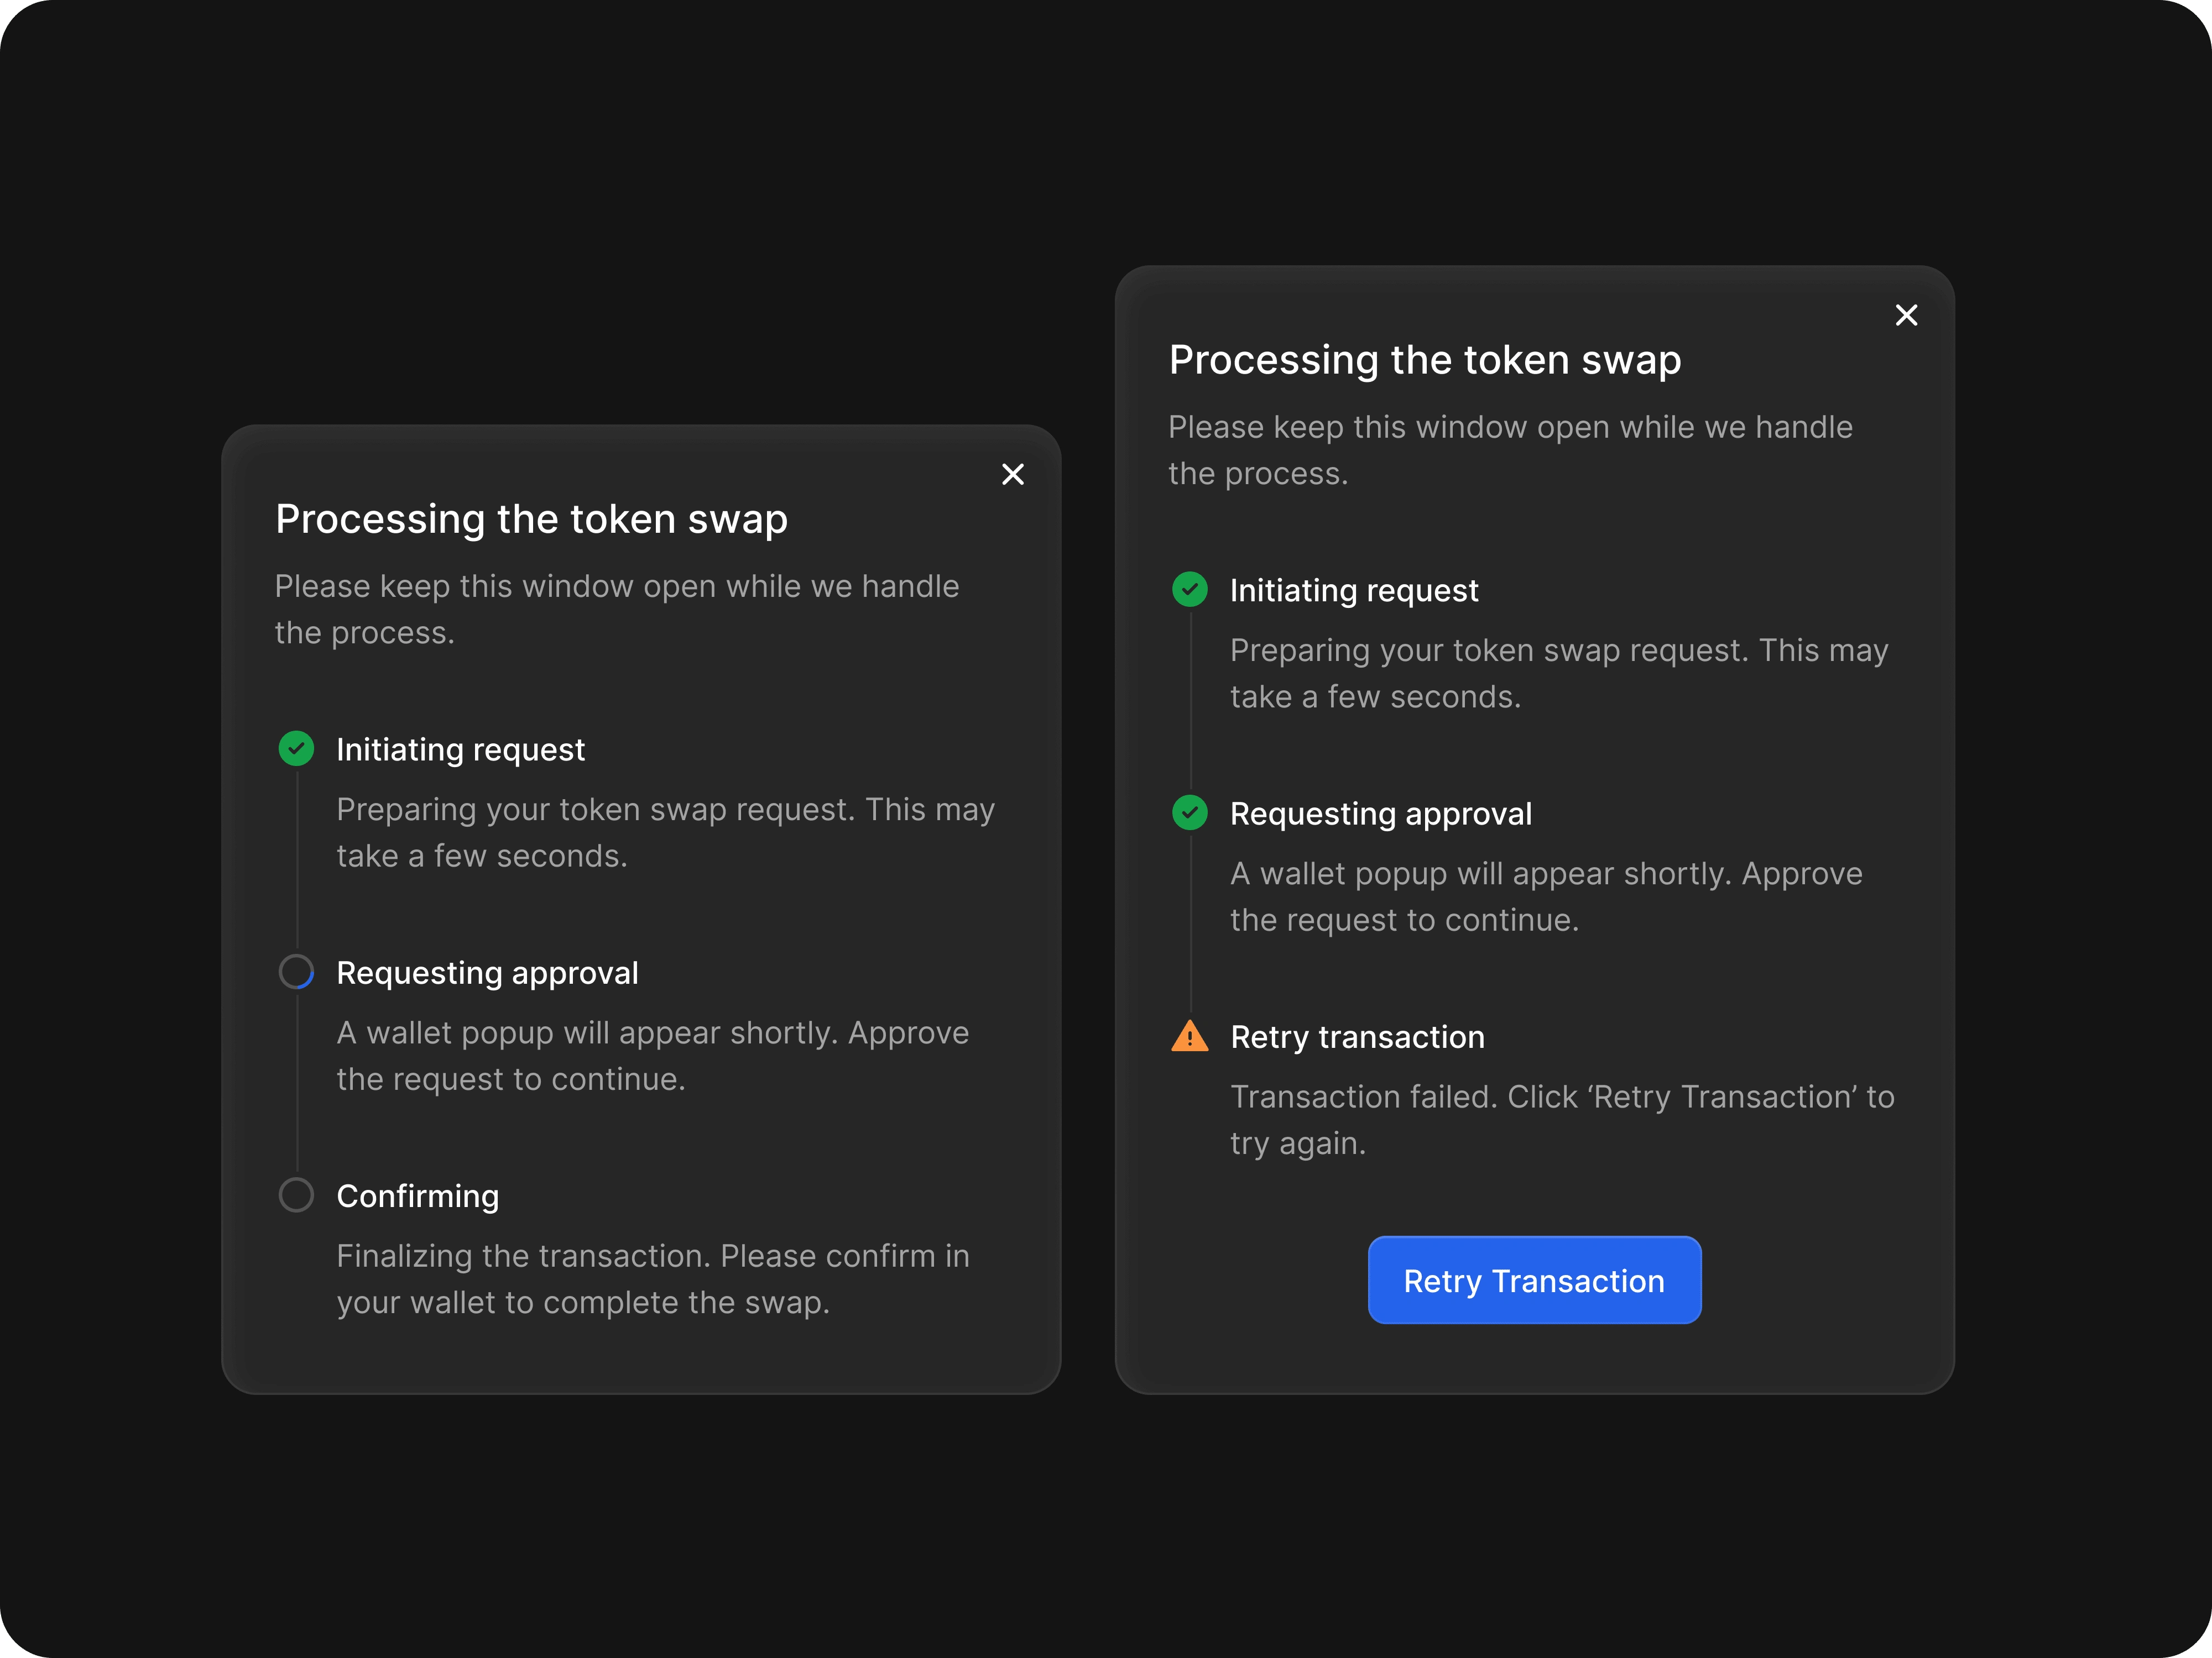Click the orange warning icon beside Retry transaction
Image resolution: width=2212 pixels, height=1658 pixels.
pyautogui.click(x=1189, y=1036)
